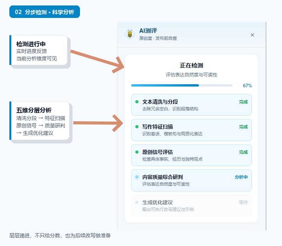Click the 02 分步检测 · 科学分析 badge

[x=44, y=12]
